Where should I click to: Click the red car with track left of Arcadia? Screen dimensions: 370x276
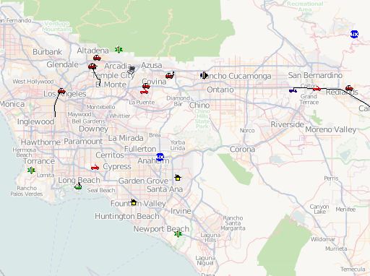click(x=92, y=66)
